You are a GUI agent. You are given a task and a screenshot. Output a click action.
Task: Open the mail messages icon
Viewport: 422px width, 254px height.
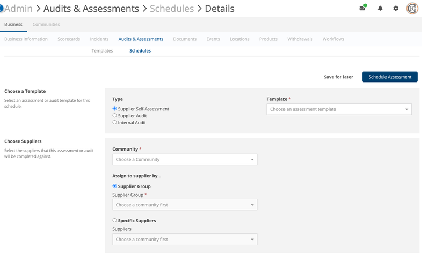[362, 9]
